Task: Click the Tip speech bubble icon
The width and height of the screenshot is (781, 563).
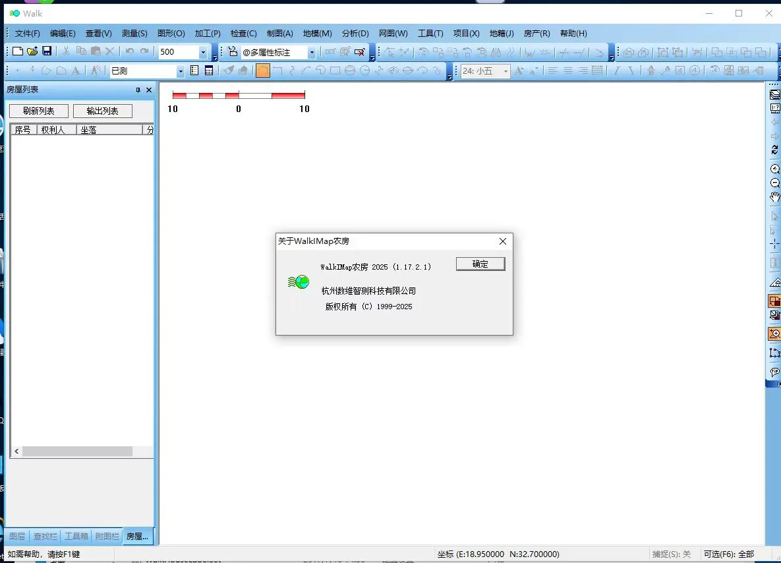Action: 774,372
